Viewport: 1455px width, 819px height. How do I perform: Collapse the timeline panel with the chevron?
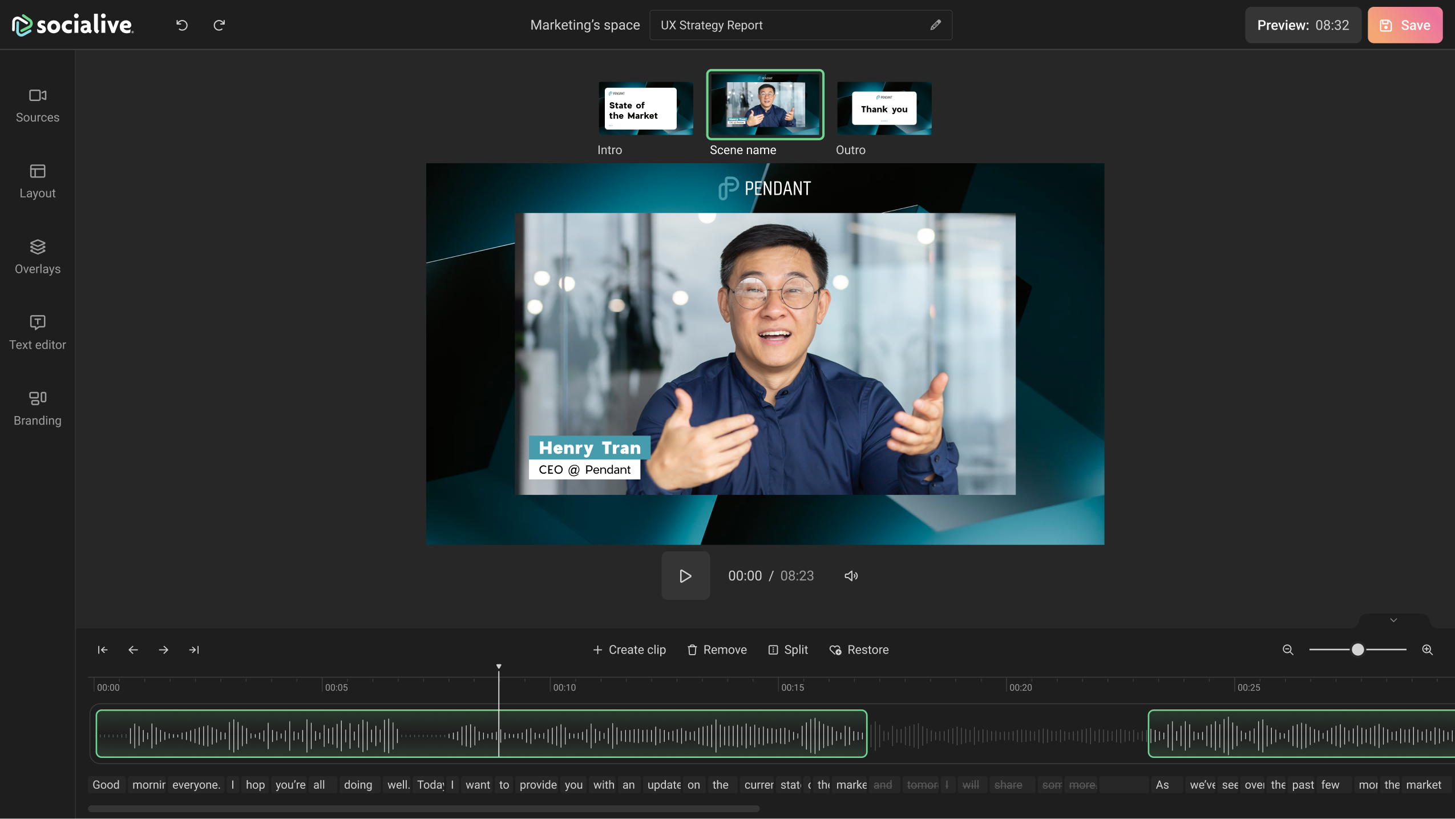tap(1392, 620)
